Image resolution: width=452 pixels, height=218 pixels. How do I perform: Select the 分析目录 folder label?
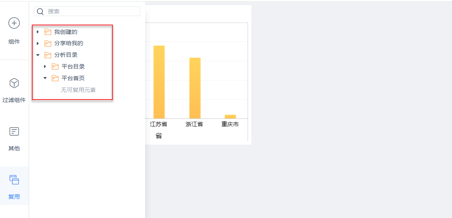pos(66,55)
